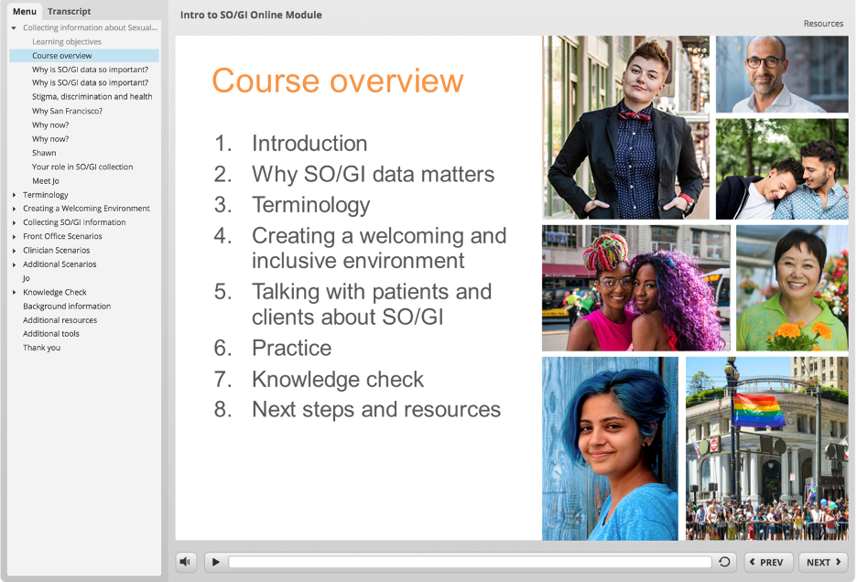Click photo of man with glasses
This screenshot has height=582, width=857.
[x=782, y=74]
